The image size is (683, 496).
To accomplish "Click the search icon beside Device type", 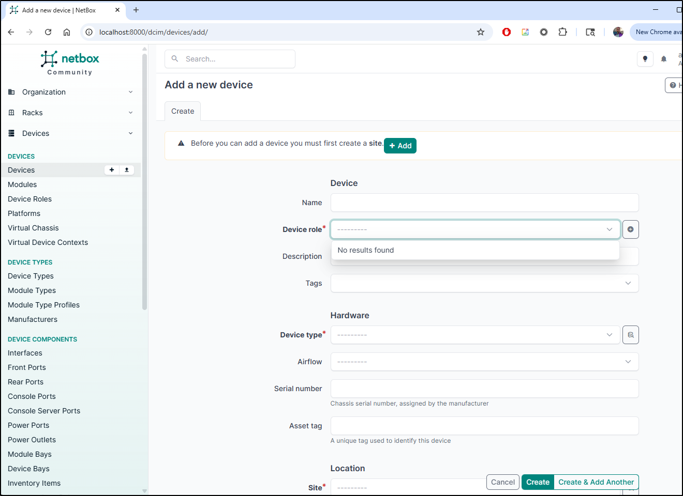I will tap(630, 335).
